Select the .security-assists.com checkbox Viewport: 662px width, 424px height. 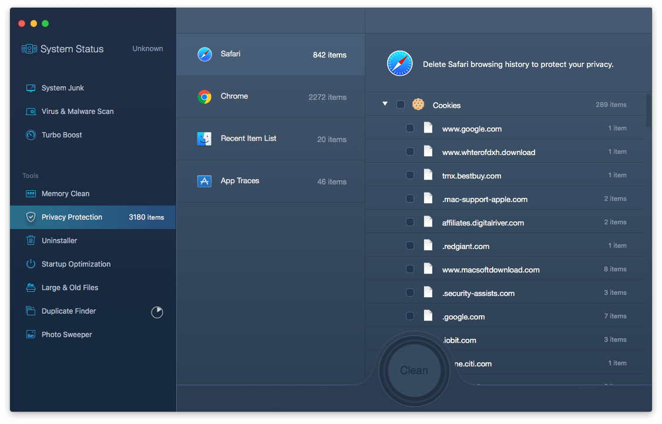[x=410, y=292]
